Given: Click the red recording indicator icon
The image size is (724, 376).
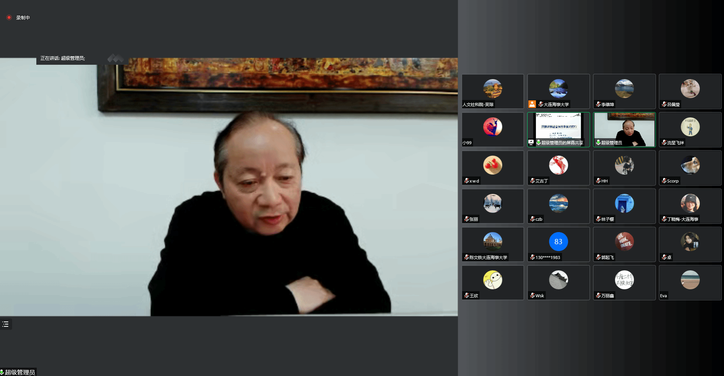Looking at the screenshot, I should click(x=9, y=17).
